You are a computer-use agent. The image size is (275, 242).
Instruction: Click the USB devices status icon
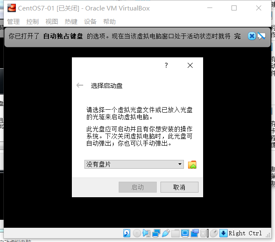[x=166, y=233]
